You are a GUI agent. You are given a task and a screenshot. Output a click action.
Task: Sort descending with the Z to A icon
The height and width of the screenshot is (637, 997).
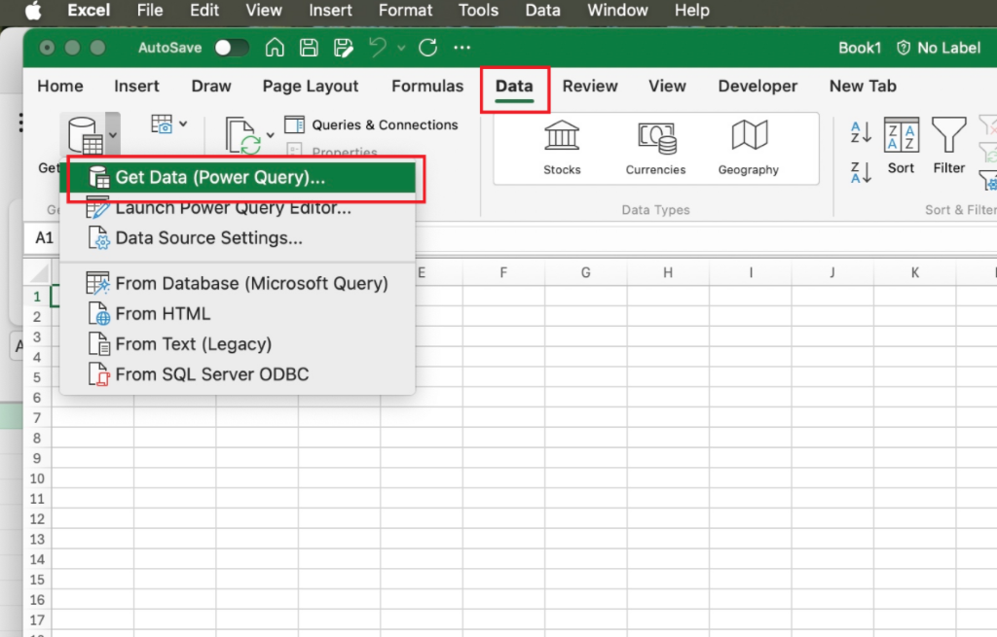tap(861, 173)
